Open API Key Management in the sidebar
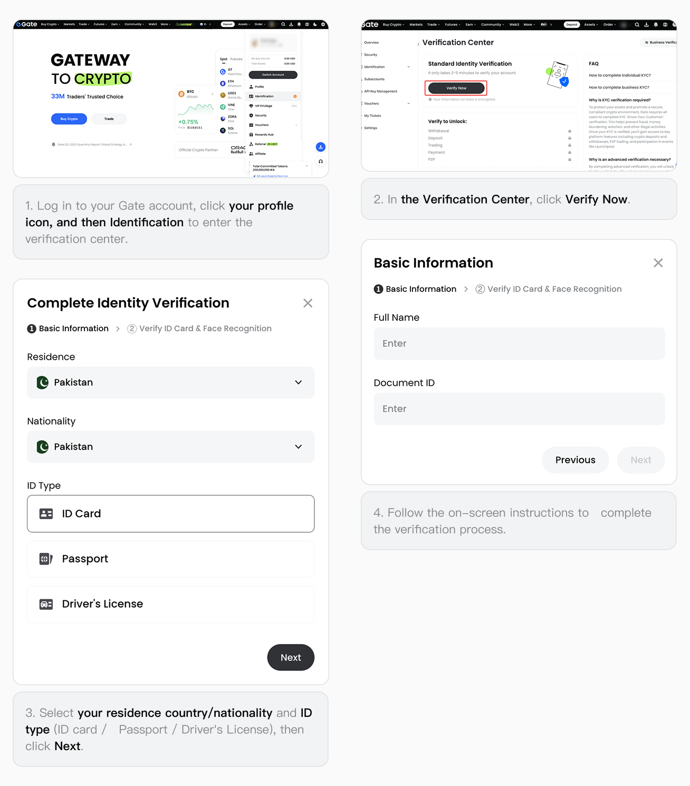 pos(380,91)
